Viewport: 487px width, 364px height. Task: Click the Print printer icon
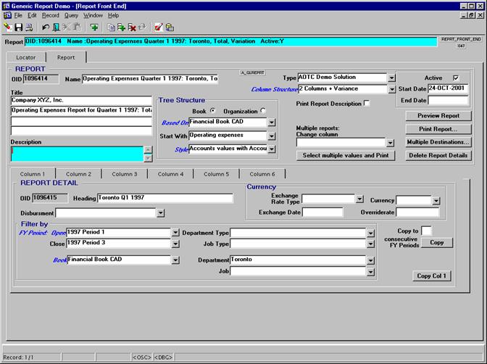[x=29, y=28]
